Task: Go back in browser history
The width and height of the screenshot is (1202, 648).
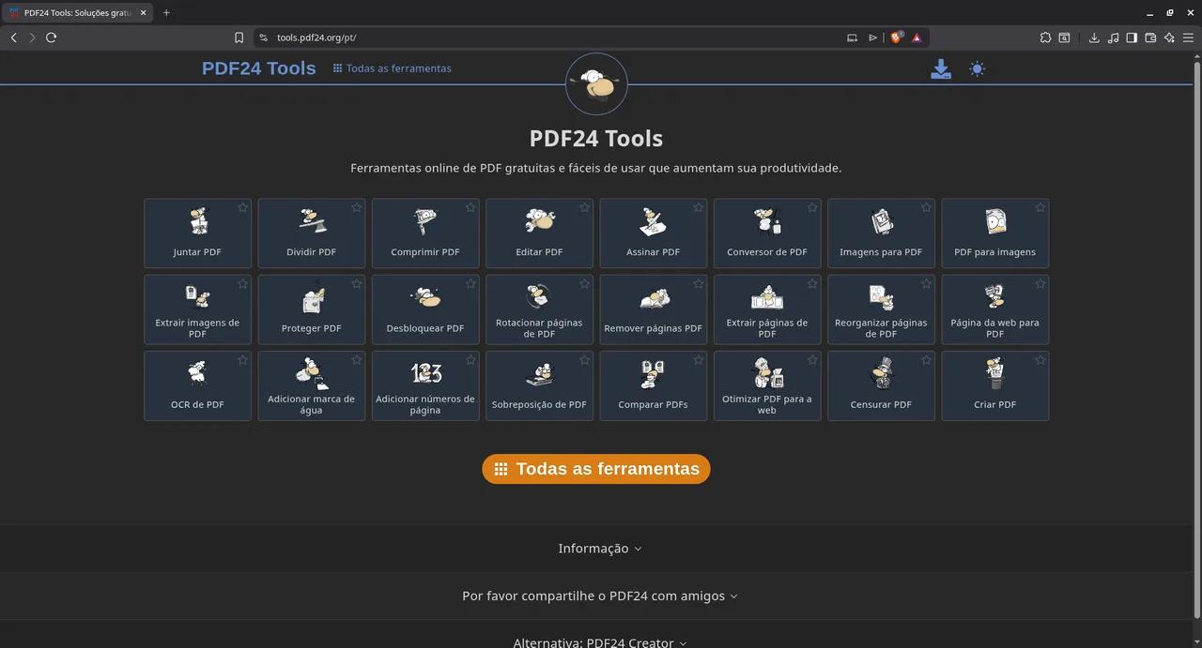Action: pos(13,38)
